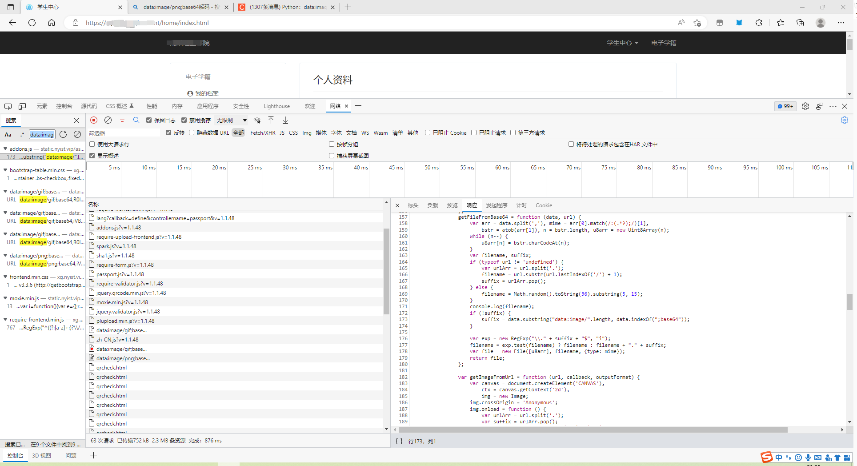
Task: Switch to the 元素 panel tab
Action: pos(42,106)
